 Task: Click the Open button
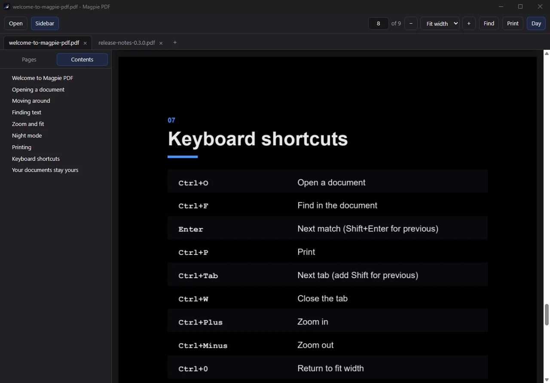tap(16, 24)
